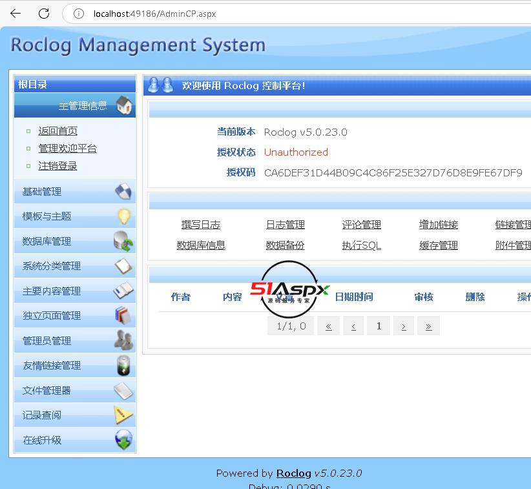Image resolution: width=531 pixels, height=489 pixels.
Task: Click the site info icon in address bar
Action: (x=79, y=14)
